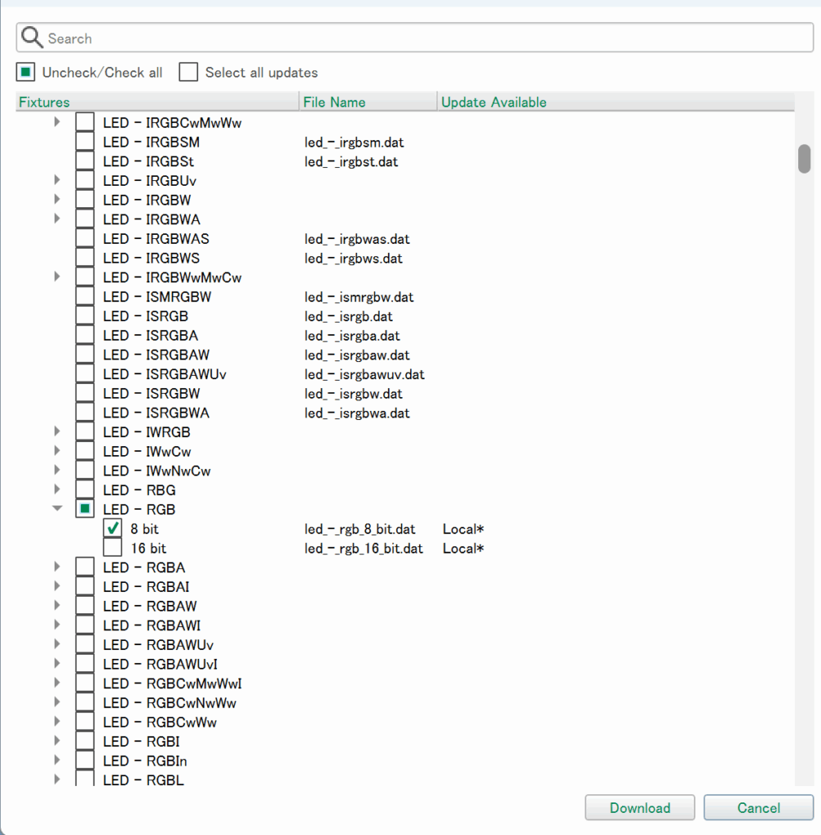Expand LED - IRGBWA tree node

(57, 219)
